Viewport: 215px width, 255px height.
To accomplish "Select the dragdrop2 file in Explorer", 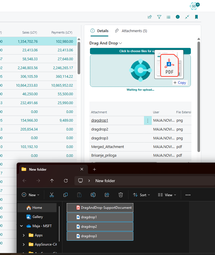I will [100, 227].
